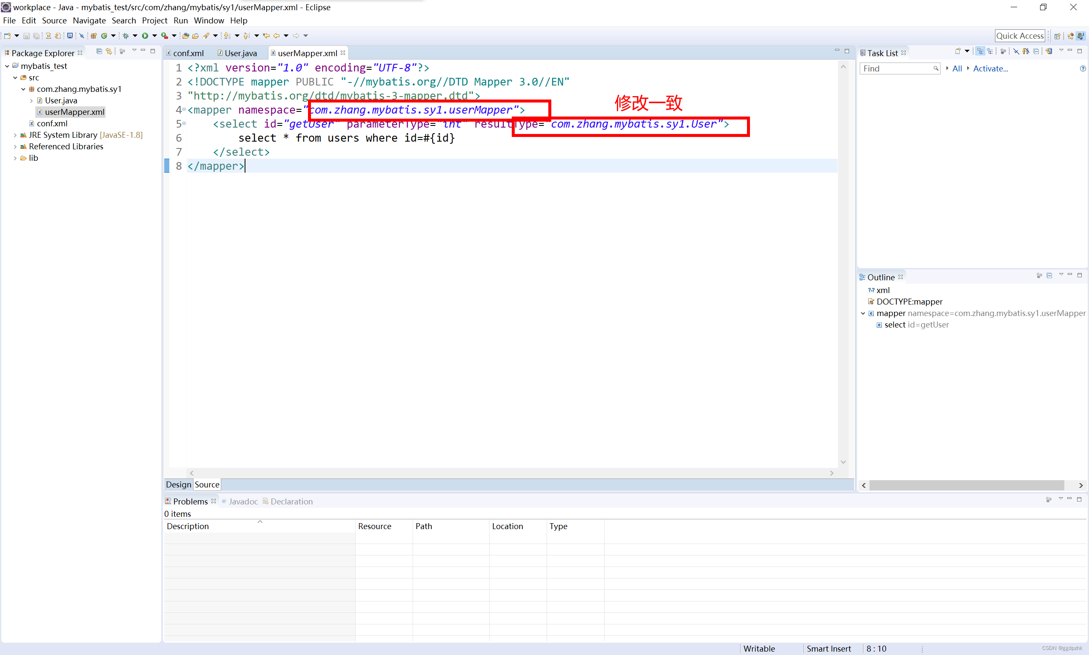The height and width of the screenshot is (655, 1089).
Task: Expand the JRE System Library node
Action: click(15, 135)
